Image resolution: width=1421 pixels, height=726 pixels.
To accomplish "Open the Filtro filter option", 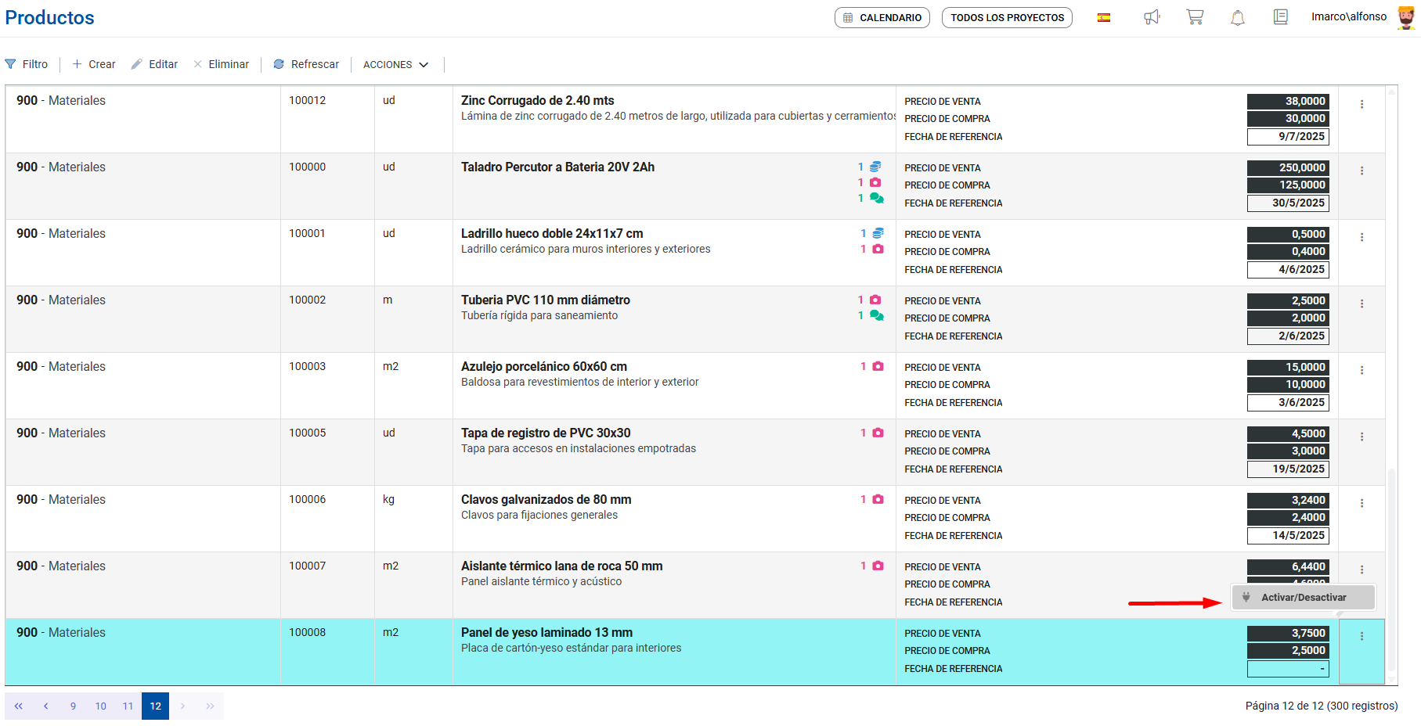I will (x=27, y=64).
